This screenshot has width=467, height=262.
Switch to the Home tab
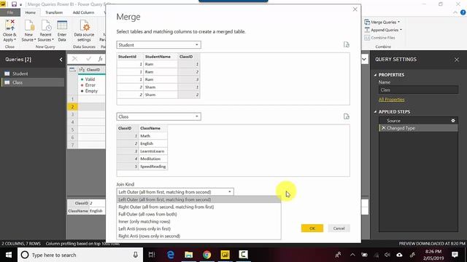coord(30,12)
